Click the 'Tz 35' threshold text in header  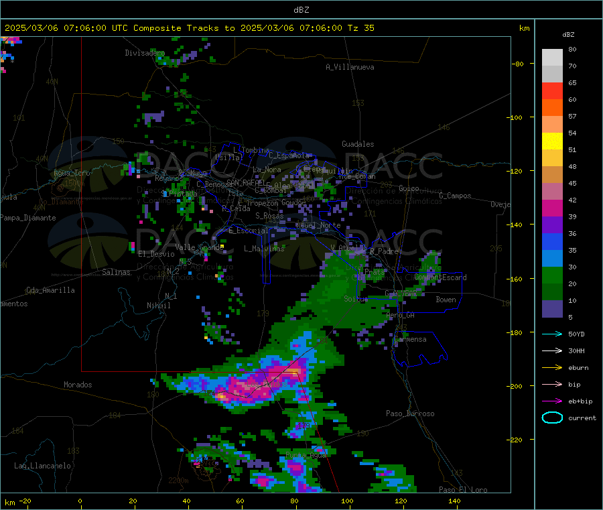pyautogui.click(x=360, y=28)
